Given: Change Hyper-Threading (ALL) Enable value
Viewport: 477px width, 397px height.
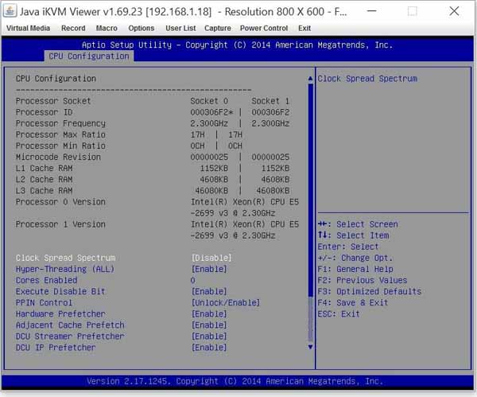Looking at the screenshot, I should [209, 269].
